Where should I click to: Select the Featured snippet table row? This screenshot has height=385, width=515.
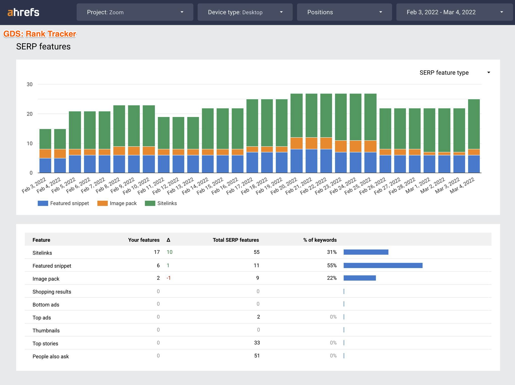[52, 266]
